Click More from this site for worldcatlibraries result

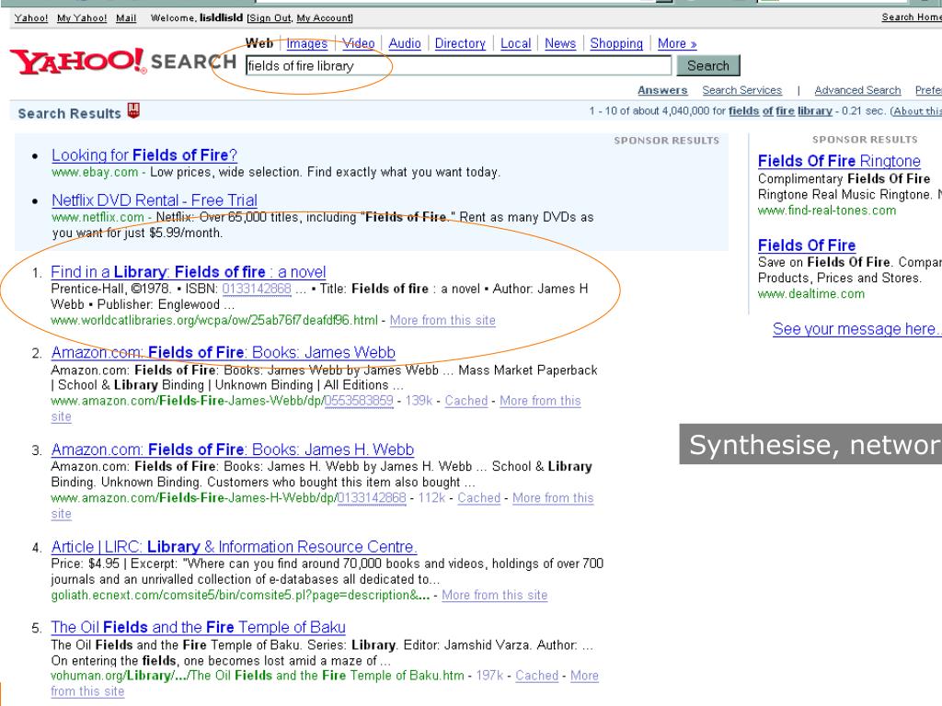[x=442, y=320]
